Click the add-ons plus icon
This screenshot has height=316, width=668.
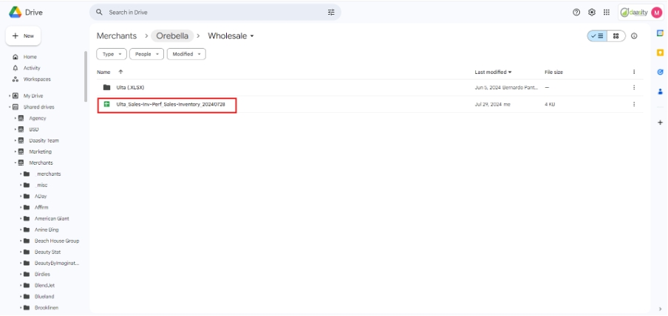[x=660, y=123]
